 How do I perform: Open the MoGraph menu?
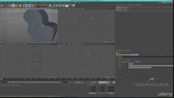(x=54, y=2)
